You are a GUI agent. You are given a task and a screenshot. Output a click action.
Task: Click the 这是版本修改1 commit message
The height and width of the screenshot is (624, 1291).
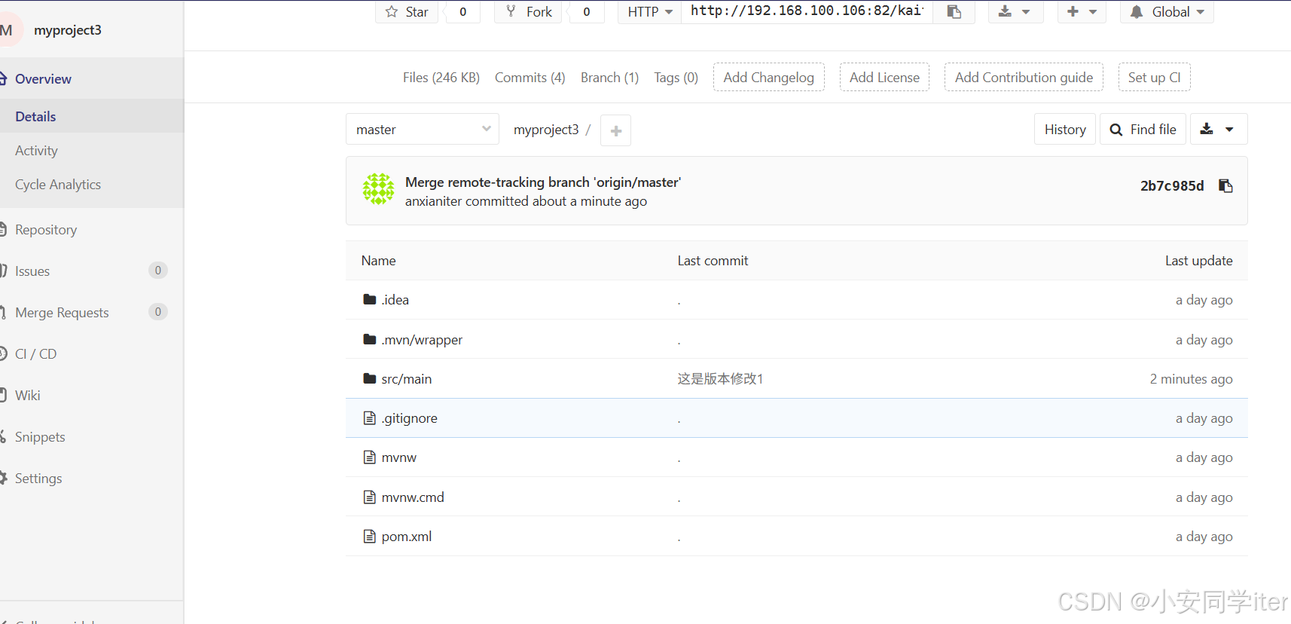720,379
